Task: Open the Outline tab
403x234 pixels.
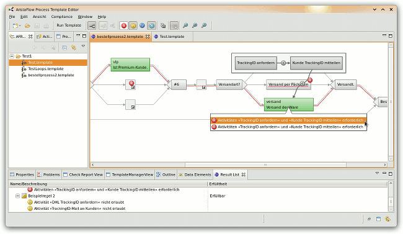Action: pos(166,174)
